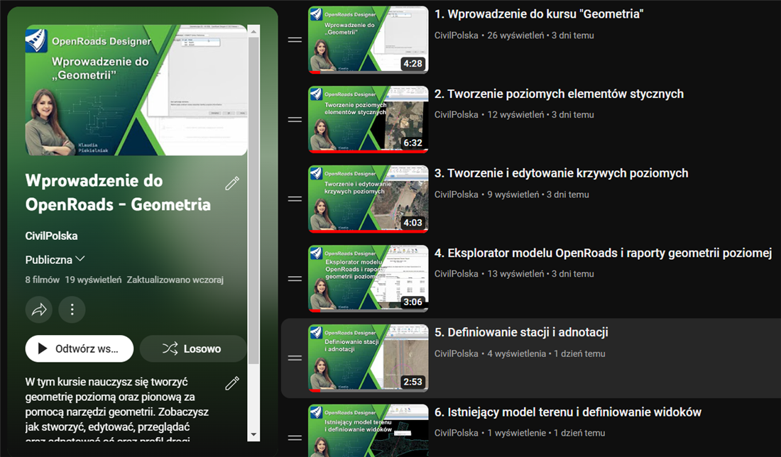Open title "2. Tworzenie poziomych elementów stycznych"

[559, 94]
